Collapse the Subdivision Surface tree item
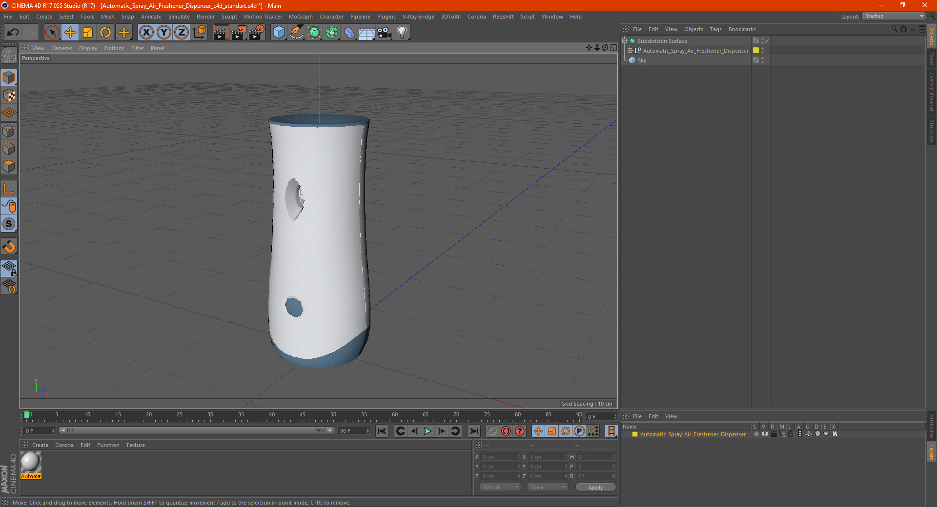Screen dimensions: 937x507 625,41
